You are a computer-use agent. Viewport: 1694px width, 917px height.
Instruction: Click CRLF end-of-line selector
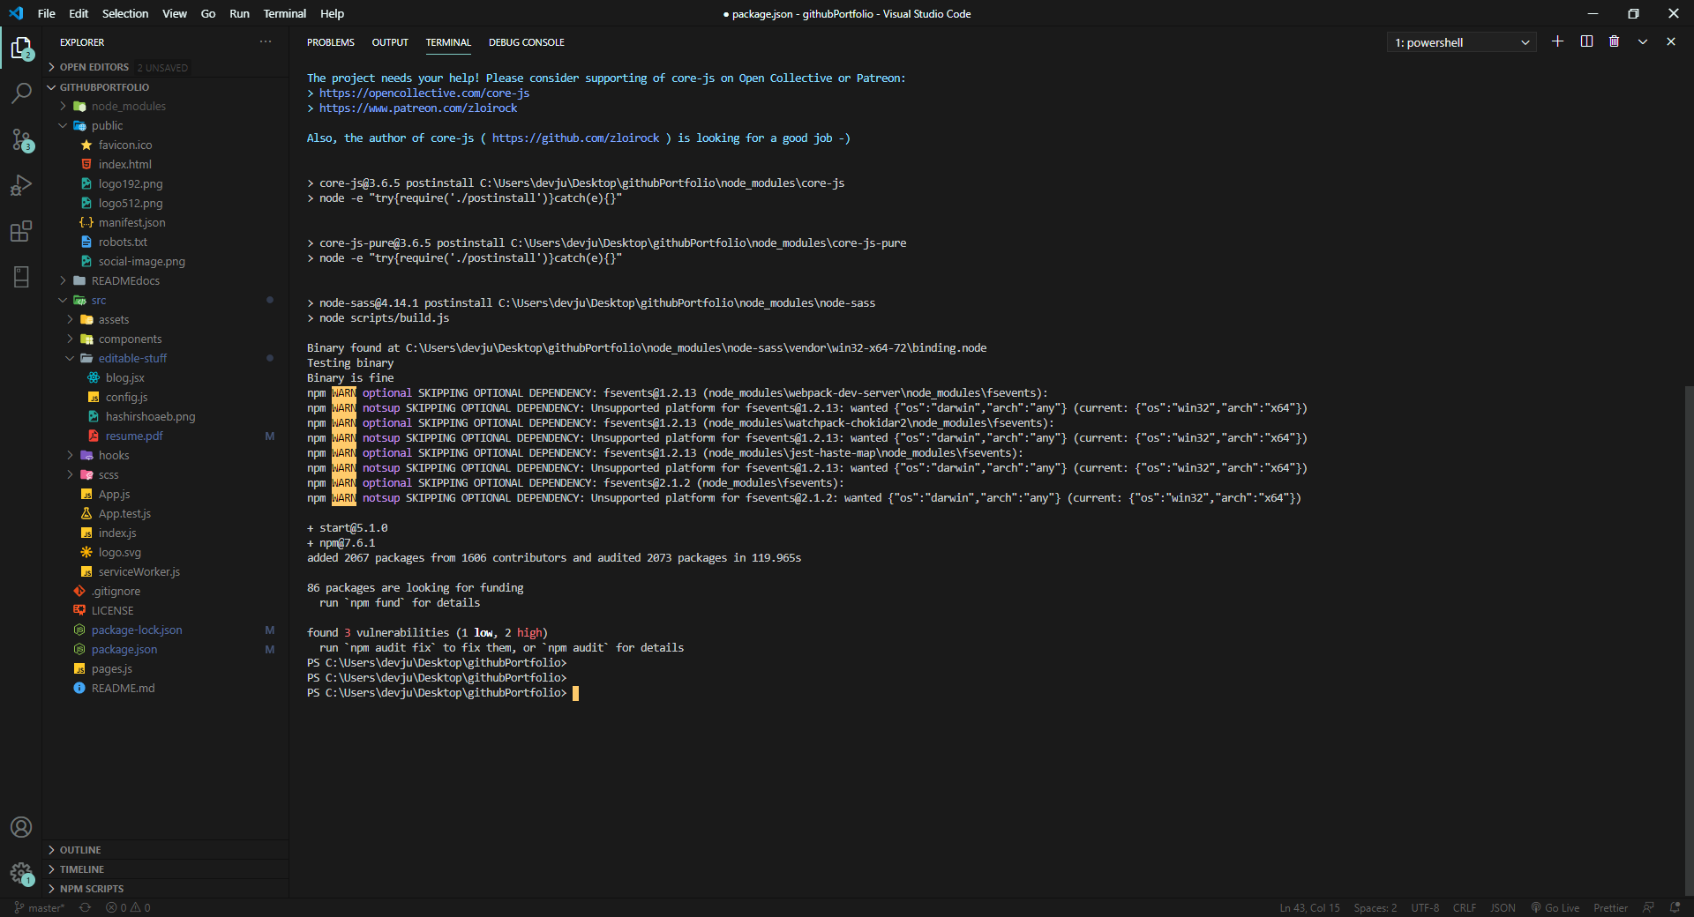[1465, 907]
